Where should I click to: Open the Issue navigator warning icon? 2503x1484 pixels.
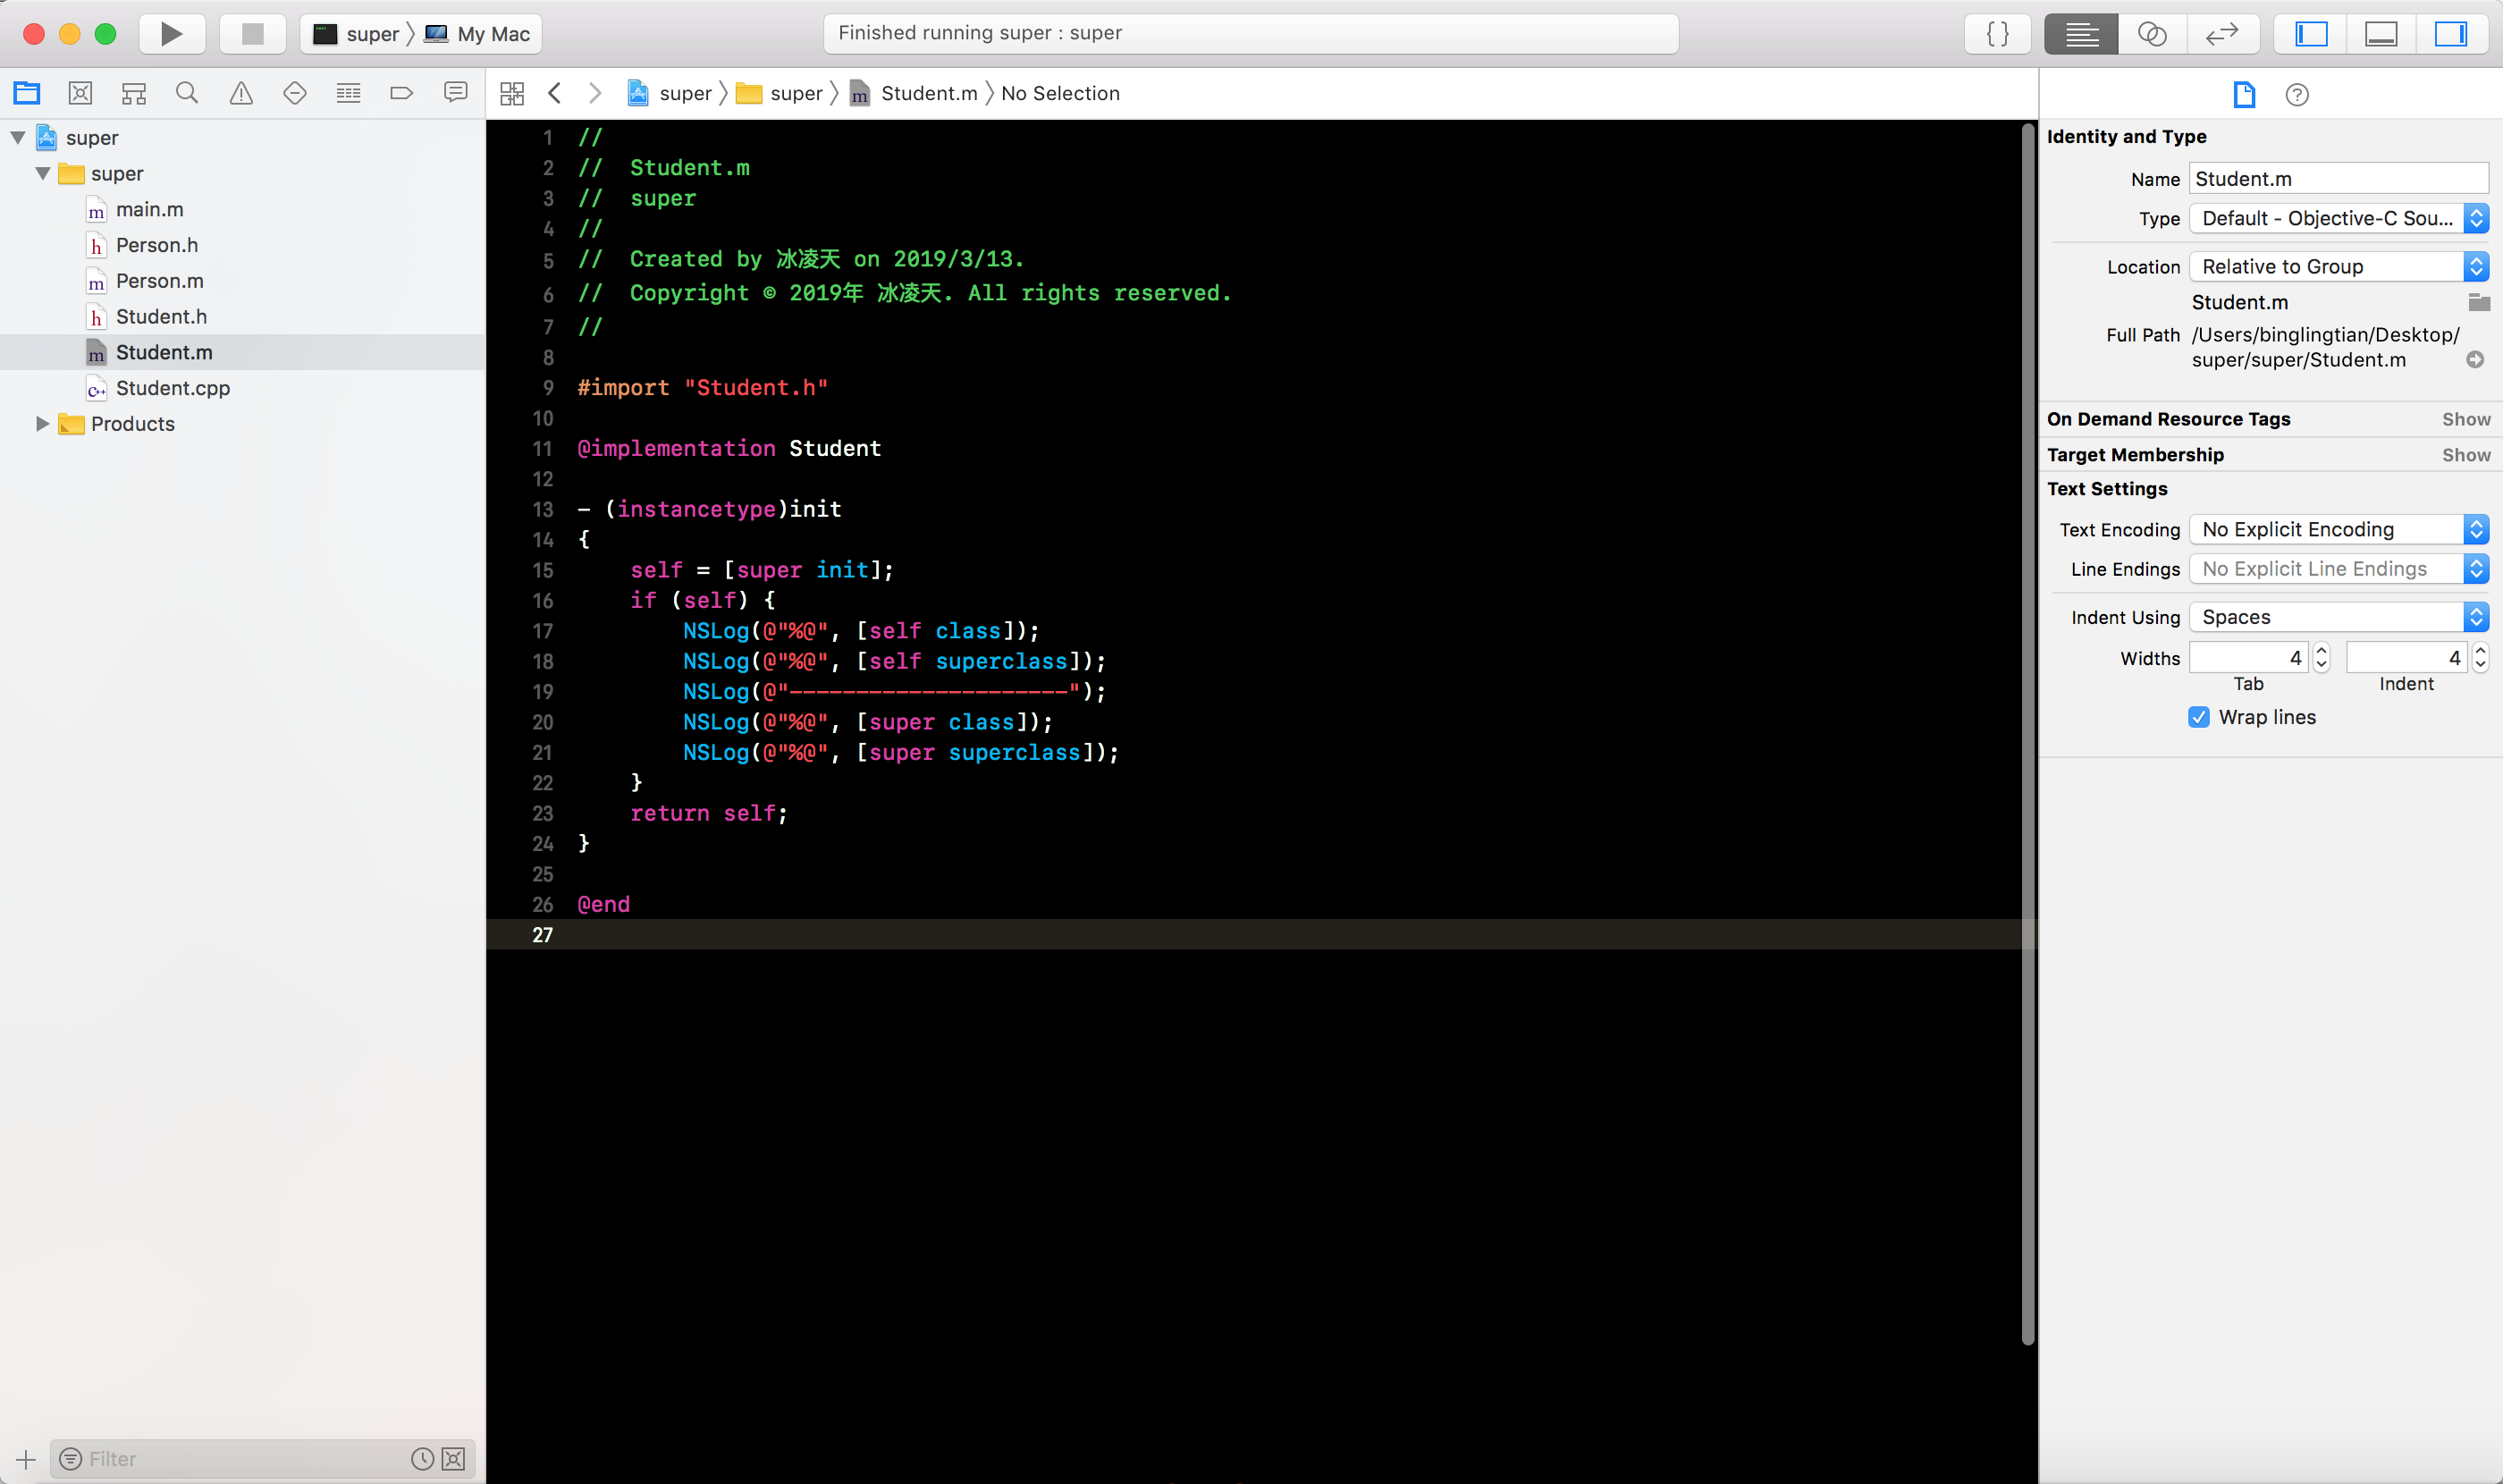tap(241, 93)
